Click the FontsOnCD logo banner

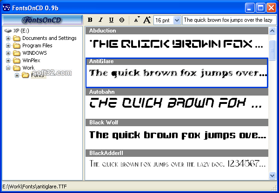[42, 20]
